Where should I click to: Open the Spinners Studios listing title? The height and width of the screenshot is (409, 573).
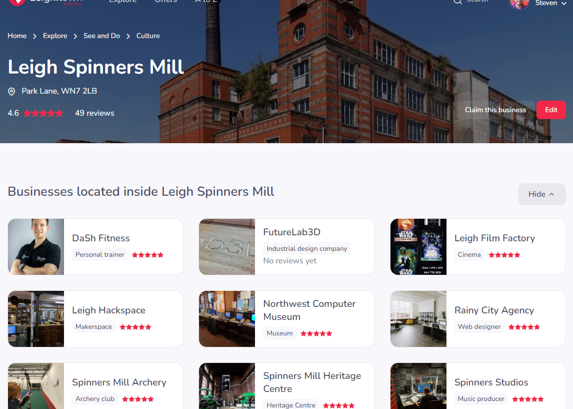click(491, 382)
